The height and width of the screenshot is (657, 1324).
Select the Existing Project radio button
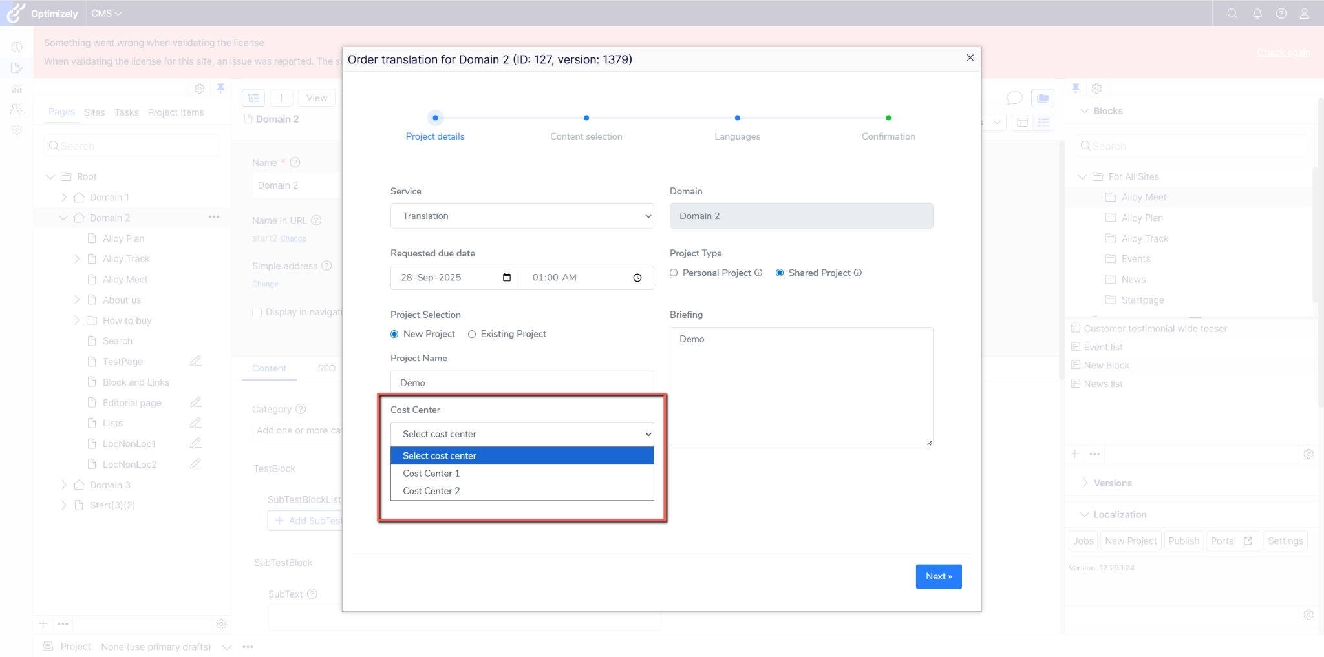click(x=472, y=334)
